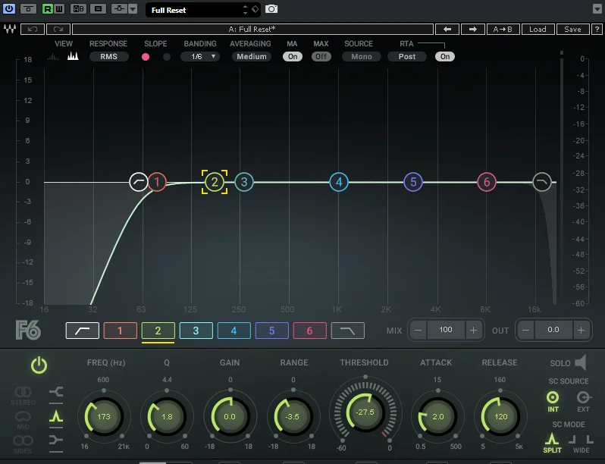Open band 1 tab
Screen dimensions: 605x464
pos(121,331)
